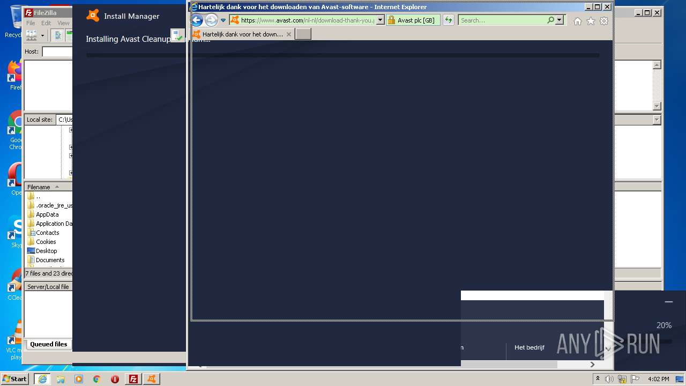The height and width of the screenshot is (386, 686).
Task: Open the Skype desktop shortcut
Action: [x=15, y=232]
